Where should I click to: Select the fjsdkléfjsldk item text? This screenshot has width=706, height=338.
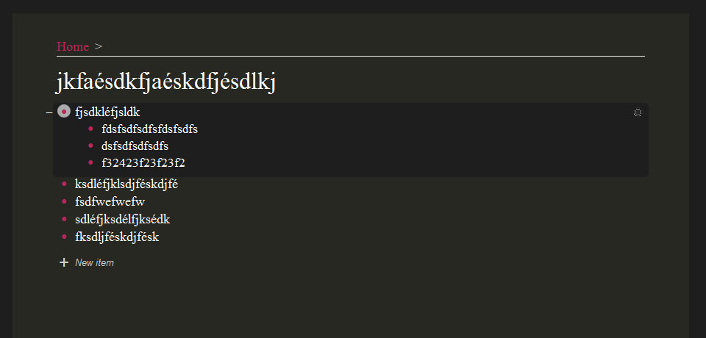pyautogui.click(x=107, y=112)
